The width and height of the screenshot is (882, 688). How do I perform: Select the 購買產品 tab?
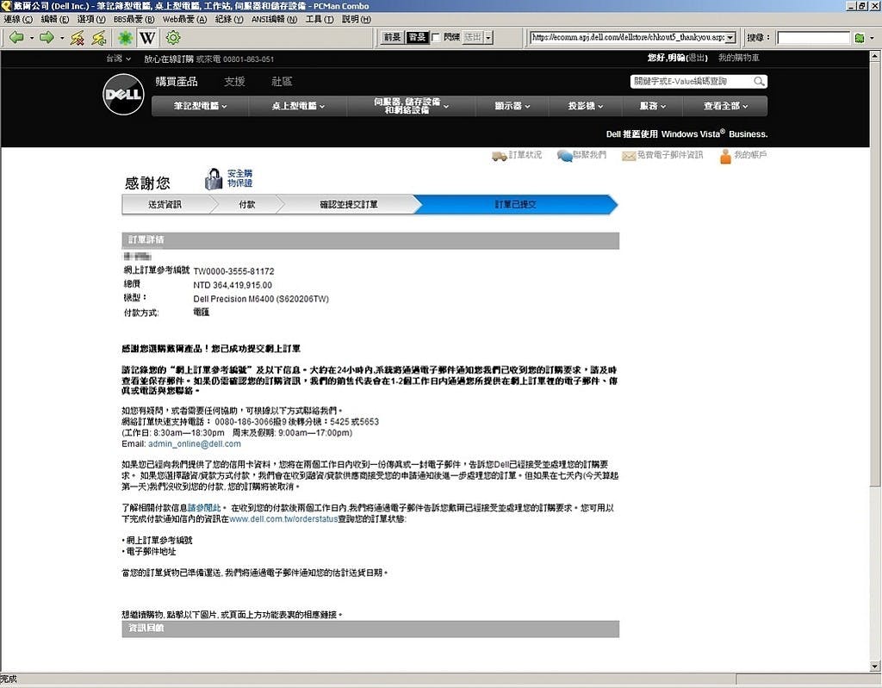coord(177,82)
